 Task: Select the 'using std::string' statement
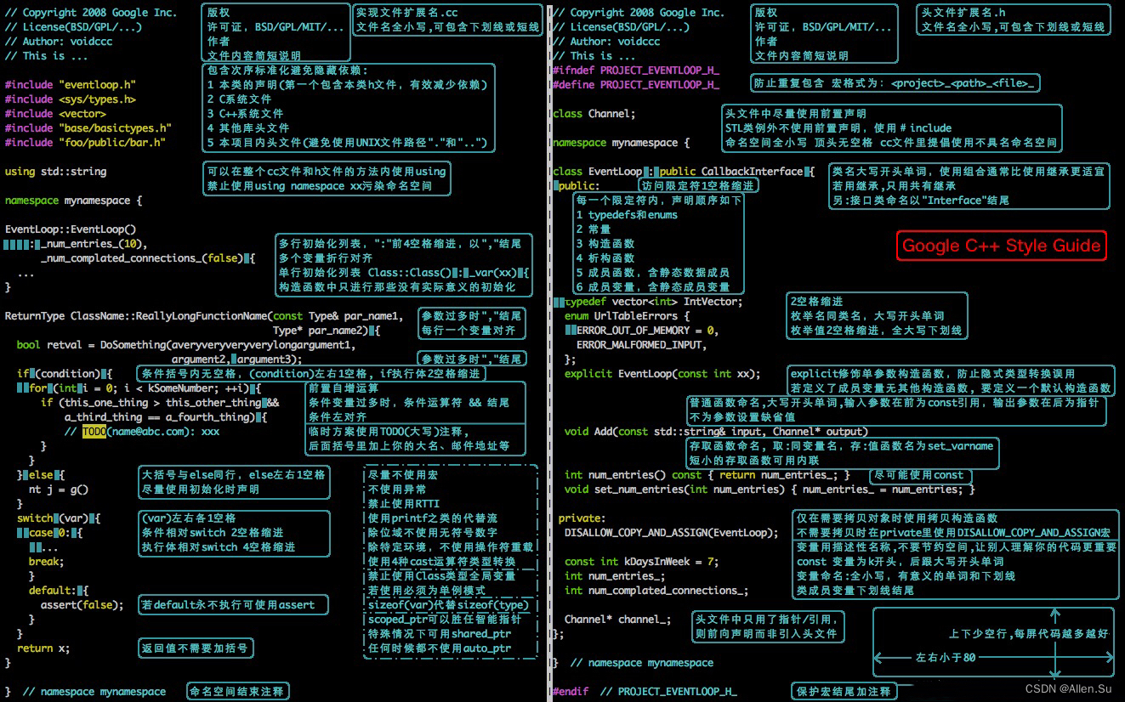pos(56,172)
